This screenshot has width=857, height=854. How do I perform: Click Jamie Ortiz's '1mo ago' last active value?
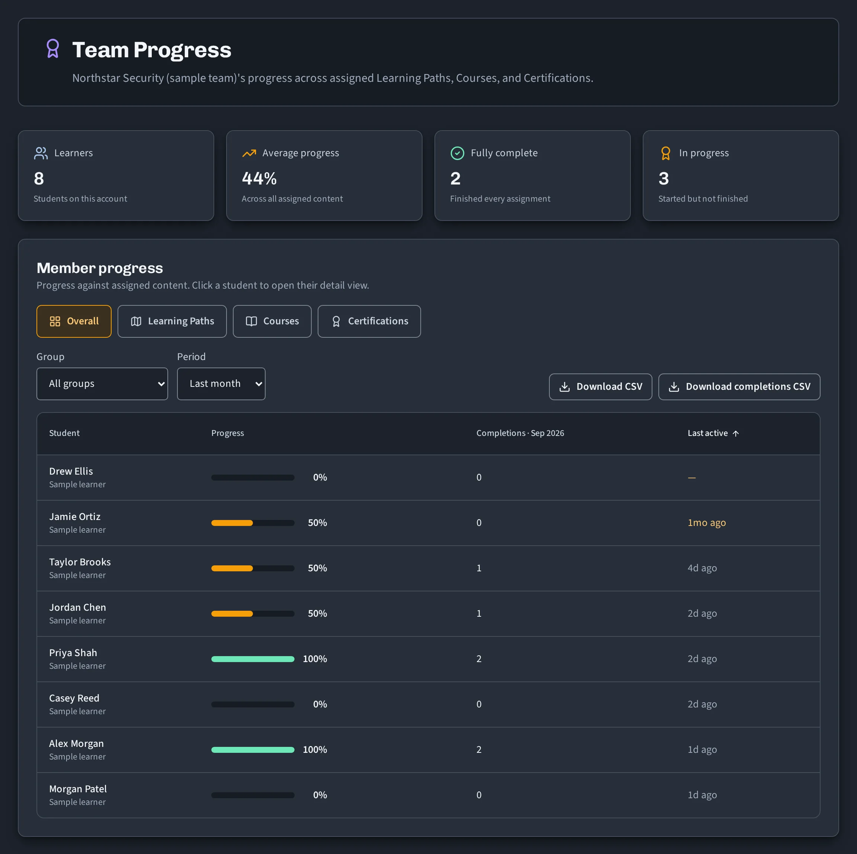click(707, 523)
